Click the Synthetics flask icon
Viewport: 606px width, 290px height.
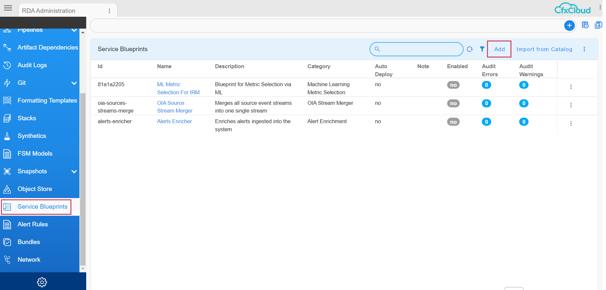coord(7,136)
